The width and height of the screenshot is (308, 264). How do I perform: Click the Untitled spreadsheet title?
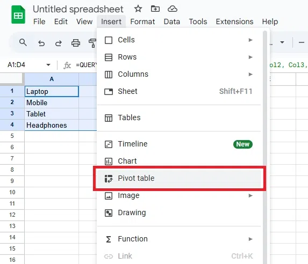coord(78,9)
